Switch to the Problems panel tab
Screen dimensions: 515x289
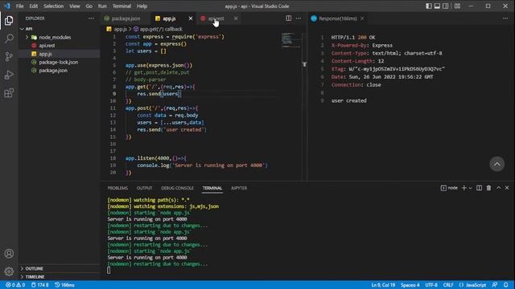[117, 188]
